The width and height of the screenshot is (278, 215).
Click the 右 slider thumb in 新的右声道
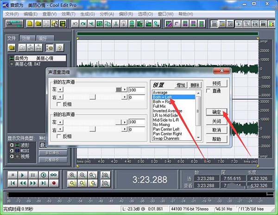[x=93, y=129]
